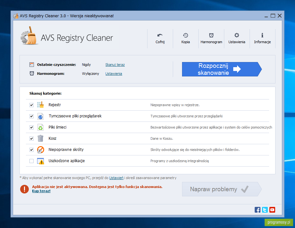Click the 'Nigdy' last cleaning value

(x=86, y=65)
